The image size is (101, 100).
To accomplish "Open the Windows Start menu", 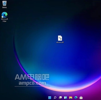I will click(x=50, y=98).
